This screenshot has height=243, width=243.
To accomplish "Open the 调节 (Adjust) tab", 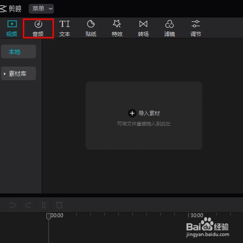I will [196, 28].
